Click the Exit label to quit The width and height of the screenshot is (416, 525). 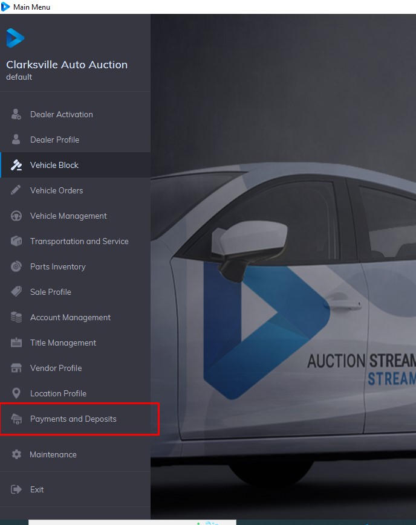pyautogui.click(x=37, y=489)
